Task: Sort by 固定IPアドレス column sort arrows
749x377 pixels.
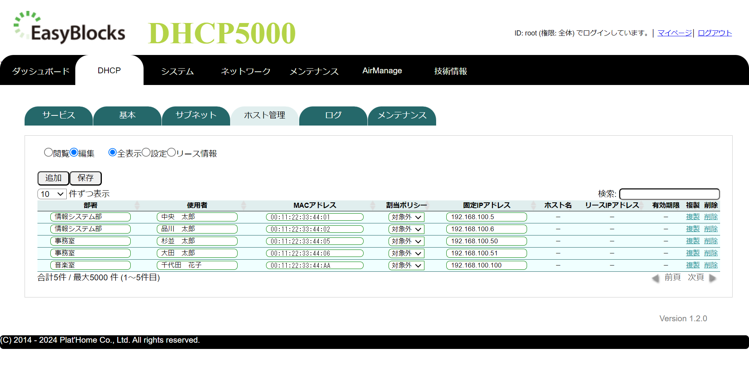Action: (533, 205)
